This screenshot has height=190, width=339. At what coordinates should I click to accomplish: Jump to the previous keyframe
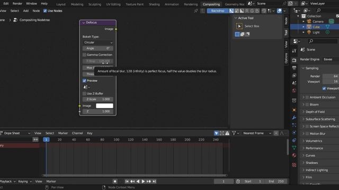pos(132,182)
